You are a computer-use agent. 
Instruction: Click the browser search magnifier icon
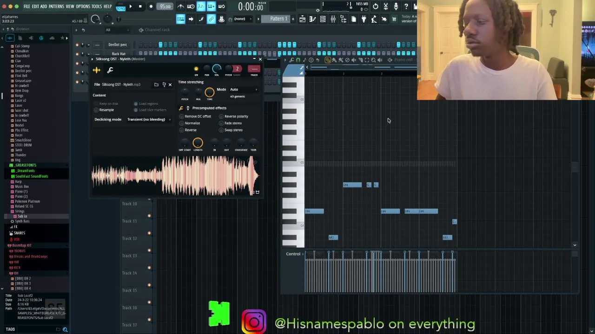coord(65,329)
